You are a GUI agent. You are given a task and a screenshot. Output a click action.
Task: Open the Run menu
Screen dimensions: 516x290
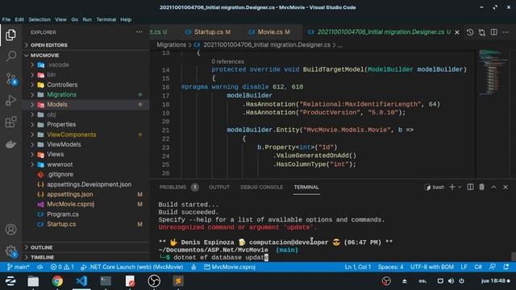pos(87,19)
